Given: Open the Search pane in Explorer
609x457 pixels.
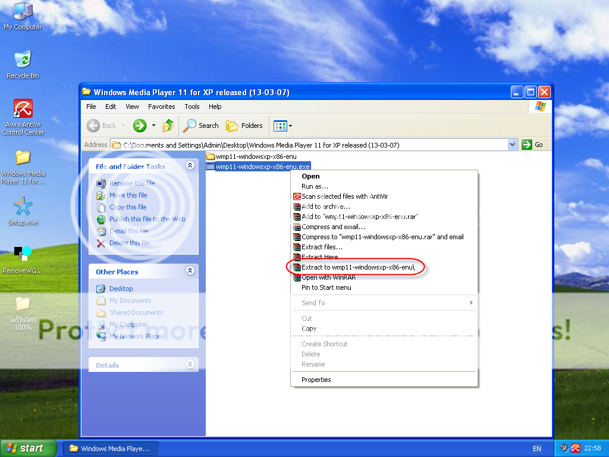Looking at the screenshot, I should click(201, 126).
